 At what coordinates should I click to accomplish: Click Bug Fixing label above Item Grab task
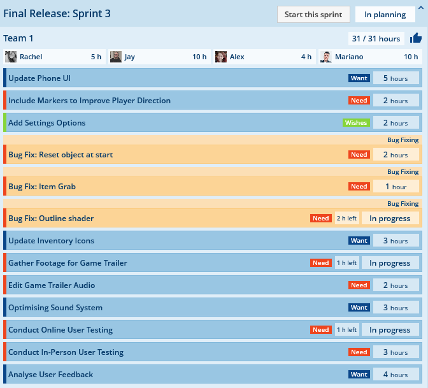(x=403, y=172)
